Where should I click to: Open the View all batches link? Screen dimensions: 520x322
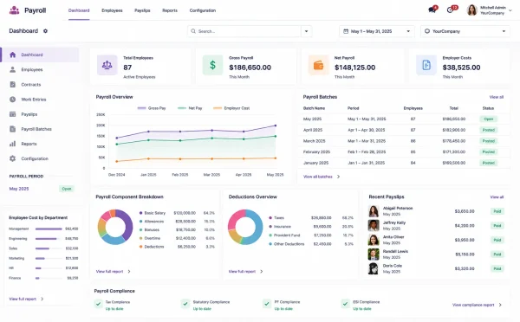(x=318, y=177)
